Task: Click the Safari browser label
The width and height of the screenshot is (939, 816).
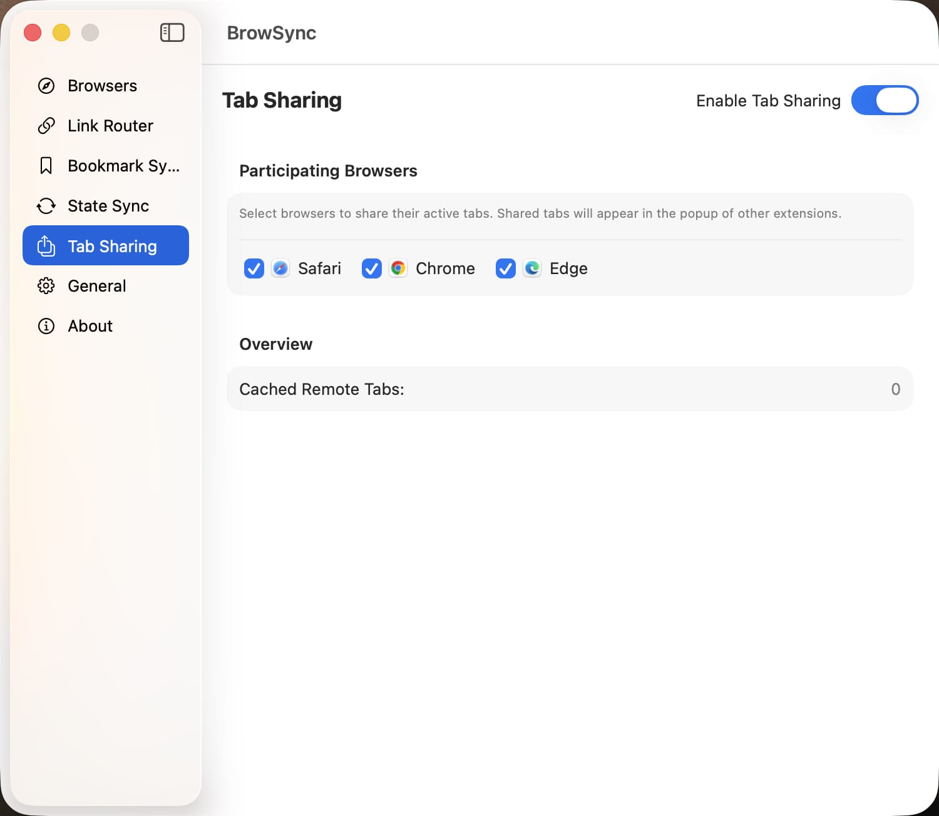Action: (x=319, y=268)
